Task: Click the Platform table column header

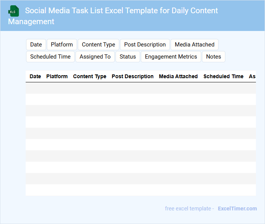Action: (x=57, y=76)
